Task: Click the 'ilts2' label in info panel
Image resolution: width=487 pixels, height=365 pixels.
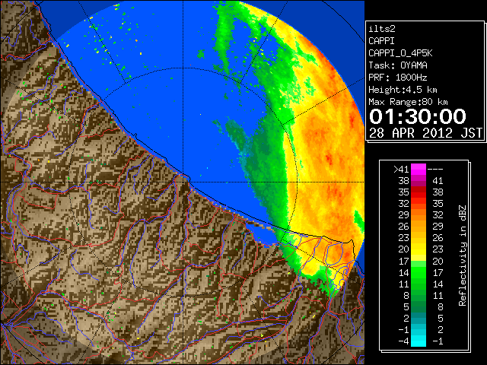Action: (x=382, y=29)
